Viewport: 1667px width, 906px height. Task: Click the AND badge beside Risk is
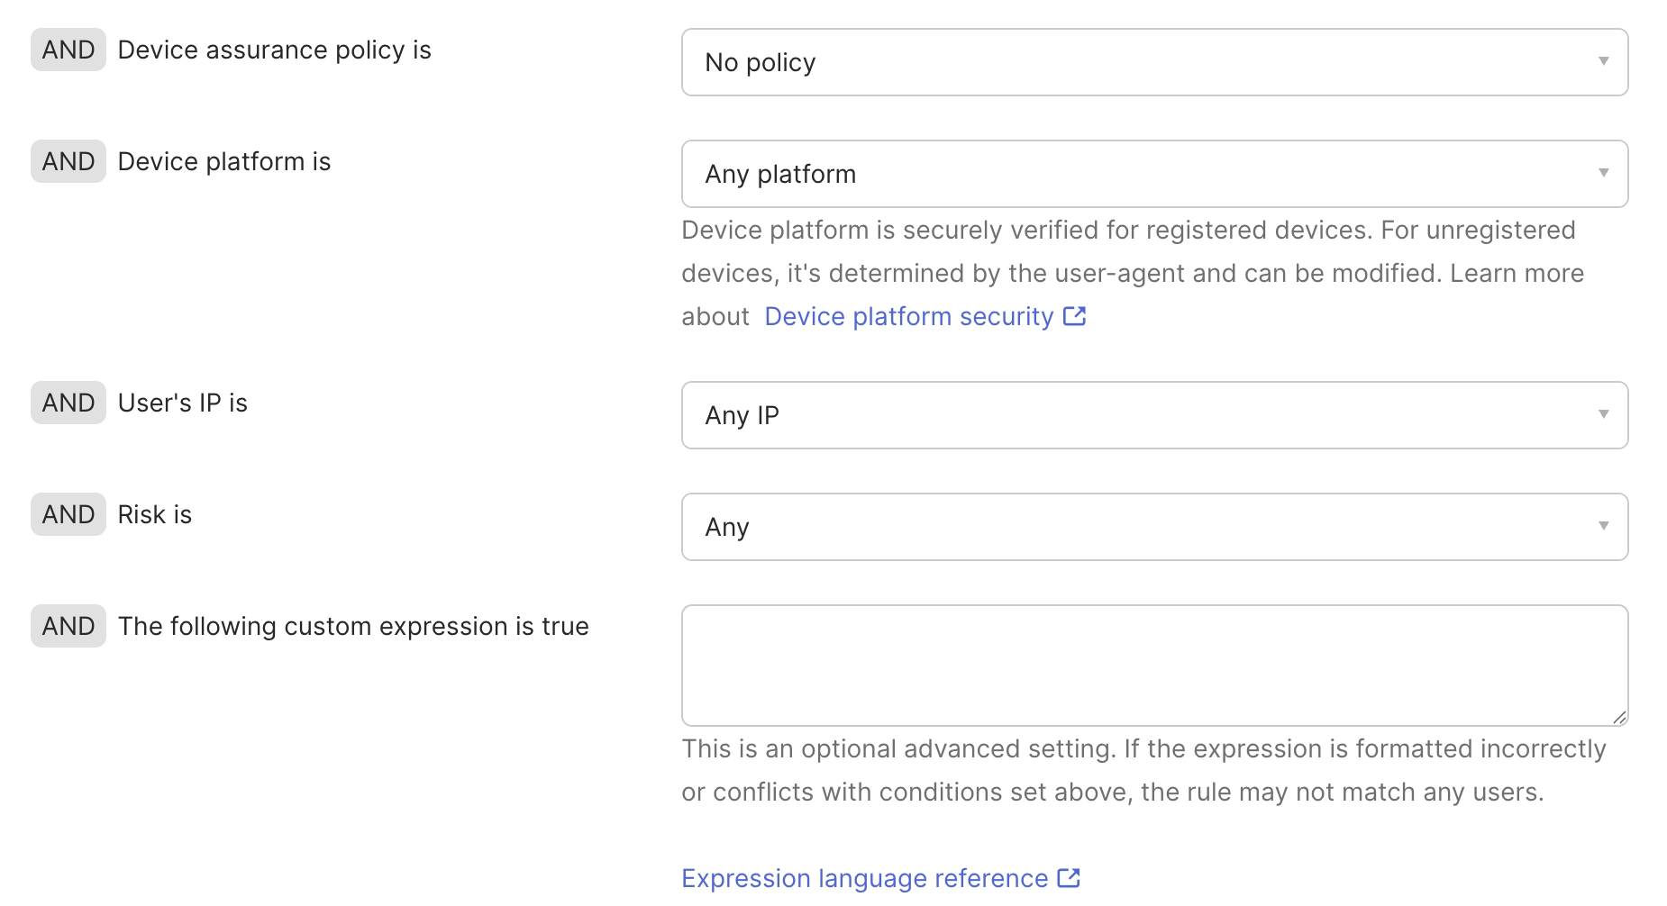(x=68, y=514)
